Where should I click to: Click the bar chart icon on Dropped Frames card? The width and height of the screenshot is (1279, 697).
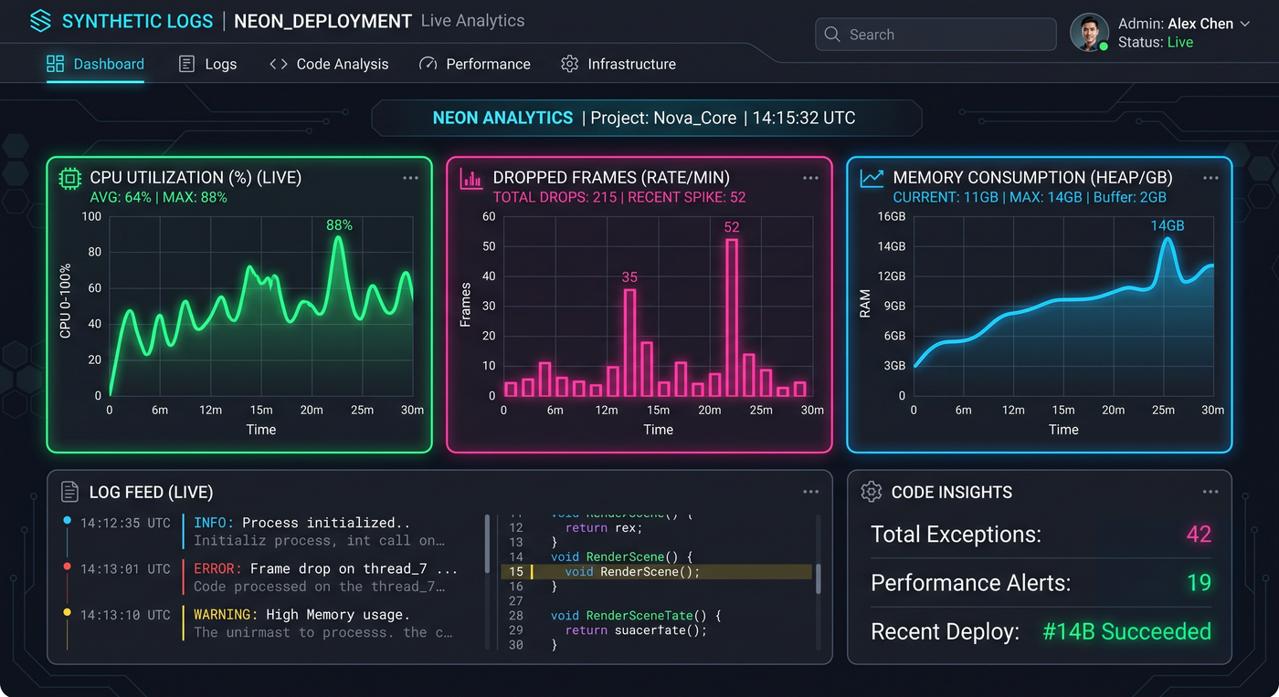(x=470, y=179)
